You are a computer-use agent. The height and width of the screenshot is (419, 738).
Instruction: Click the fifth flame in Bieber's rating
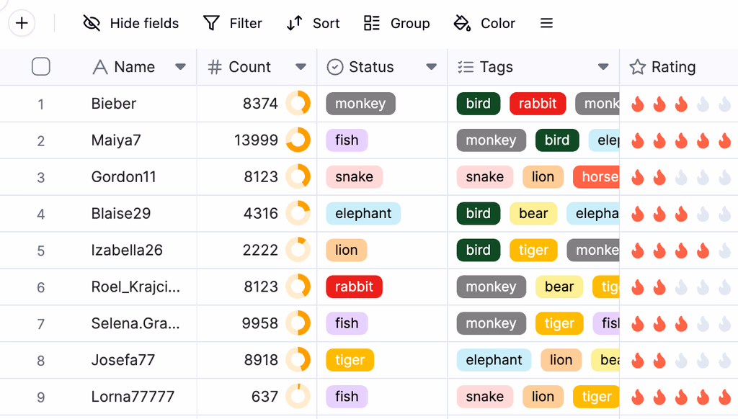724,104
